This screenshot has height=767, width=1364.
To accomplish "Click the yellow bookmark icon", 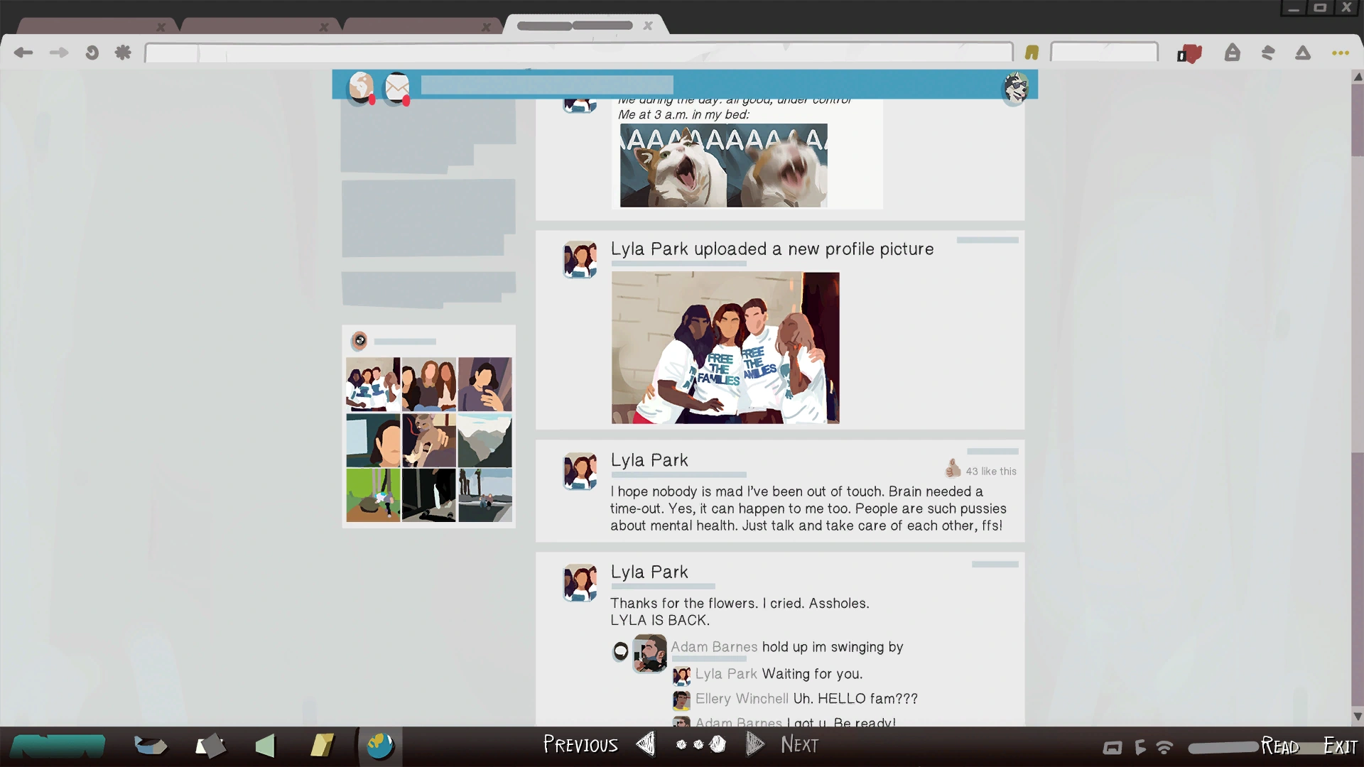I will [x=1032, y=53].
